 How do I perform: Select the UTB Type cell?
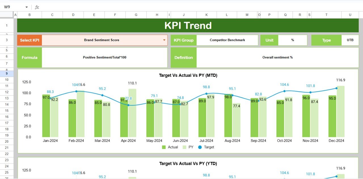click(350, 40)
